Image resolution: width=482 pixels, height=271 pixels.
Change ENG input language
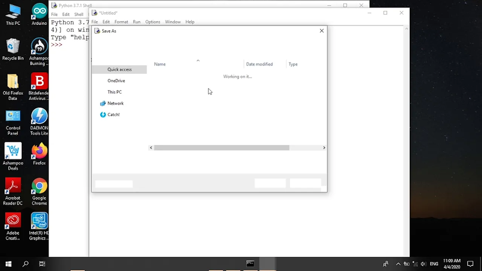pyautogui.click(x=434, y=264)
